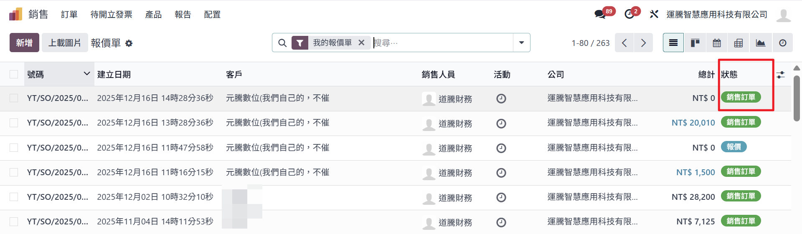Tick the select-all checkbox in header

[x=14, y=74]
